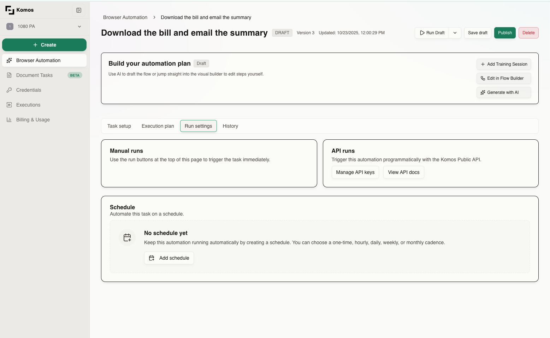The height and width of the screenshot is (338, 550).
Task: Open Manage API keys
Action: point(355,172)
